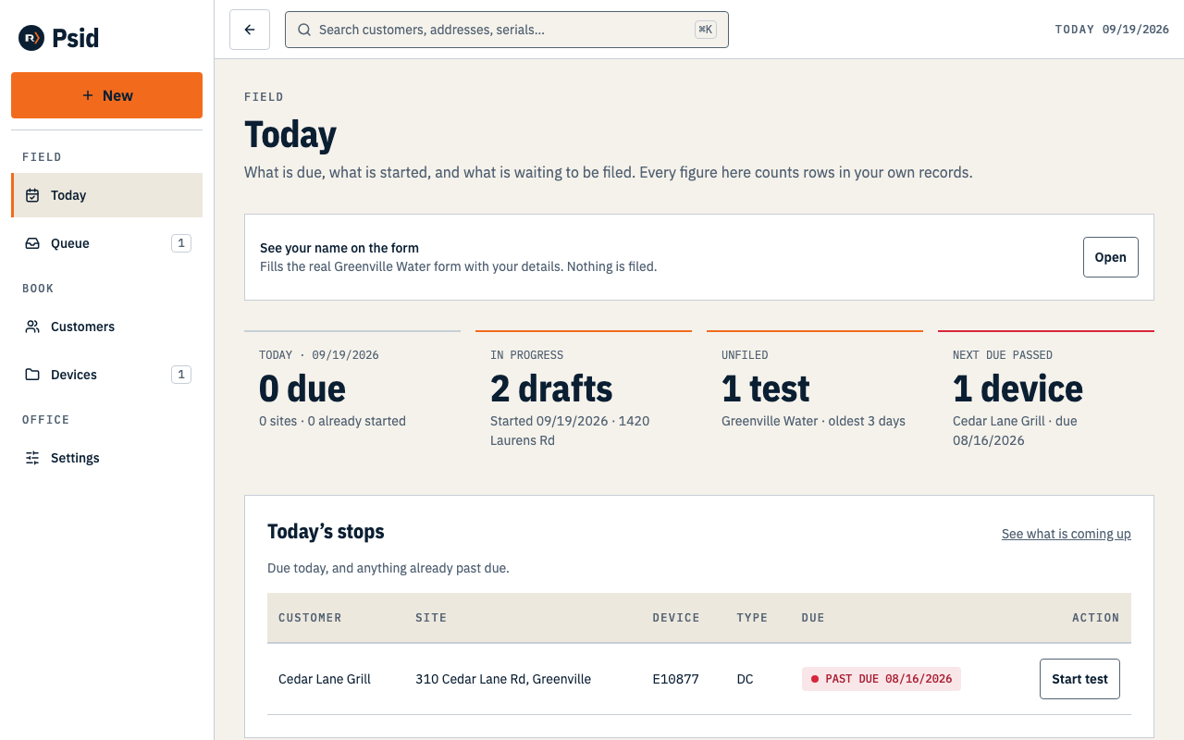Click the back arrow button
The image size is (1184, 740).
250,30
